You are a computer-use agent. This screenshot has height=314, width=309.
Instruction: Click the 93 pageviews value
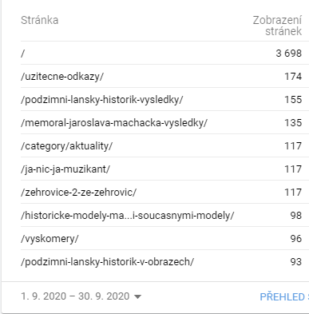coord(296,262)
